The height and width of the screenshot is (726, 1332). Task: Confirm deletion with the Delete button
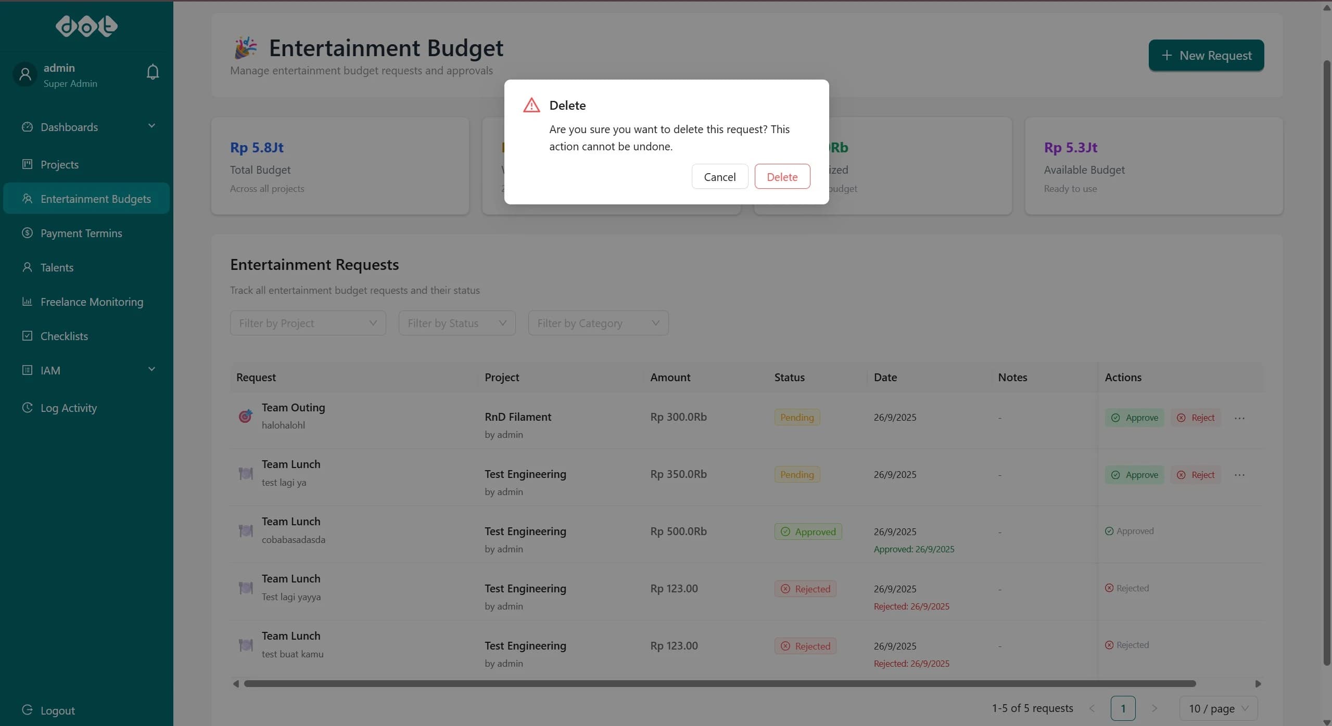coord(782,176)
